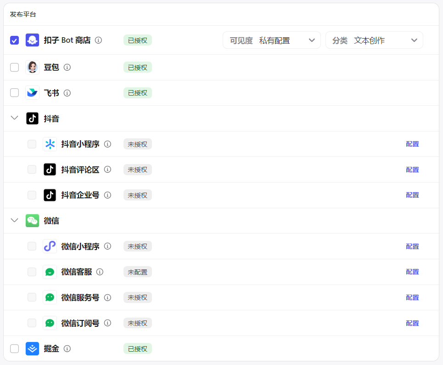Screen dimensions: 443x365
Task: Click 未配置 badge on 微信客服 row
Action: click(138, 272)
